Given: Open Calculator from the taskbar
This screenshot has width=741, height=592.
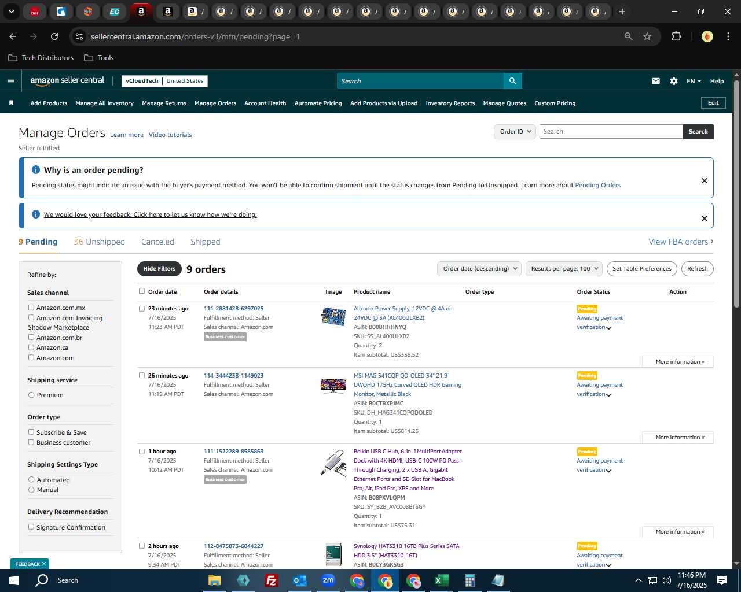Looking at the screenshot, I should [469, 580].
